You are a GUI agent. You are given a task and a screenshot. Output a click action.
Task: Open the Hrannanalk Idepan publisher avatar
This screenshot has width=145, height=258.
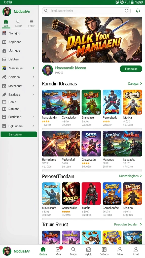click(48, 70)
